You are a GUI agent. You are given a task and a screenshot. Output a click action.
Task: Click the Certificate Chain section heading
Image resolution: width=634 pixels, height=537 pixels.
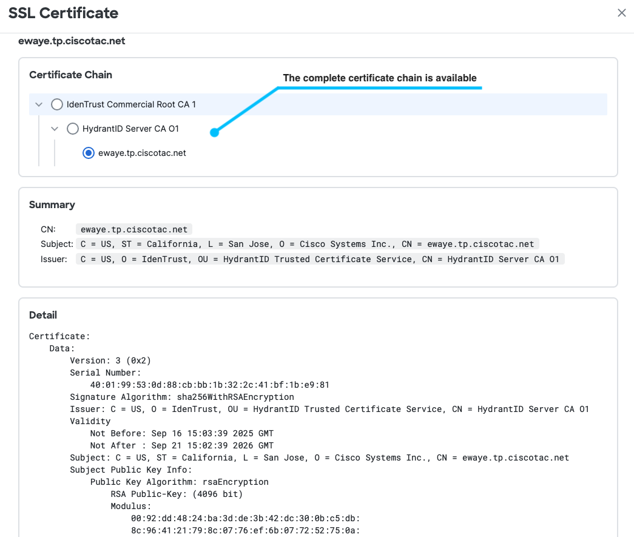pyautogui.click(x=70, y=75)
